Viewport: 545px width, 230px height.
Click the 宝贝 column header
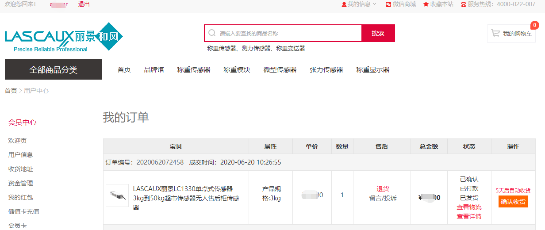point(176,146)
